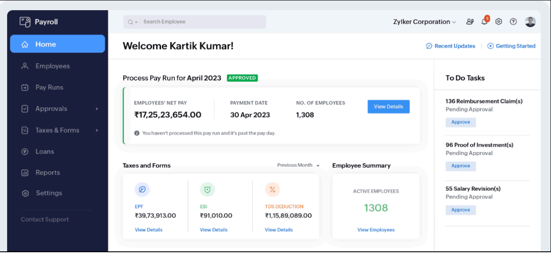The image size is (551, 254).
Task: Open Pay Runs from the sidebar
Action: 49,87
